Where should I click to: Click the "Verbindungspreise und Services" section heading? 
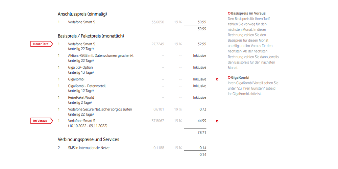88,139
